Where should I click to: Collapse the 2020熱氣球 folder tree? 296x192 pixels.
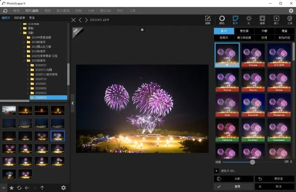[24, 61]
